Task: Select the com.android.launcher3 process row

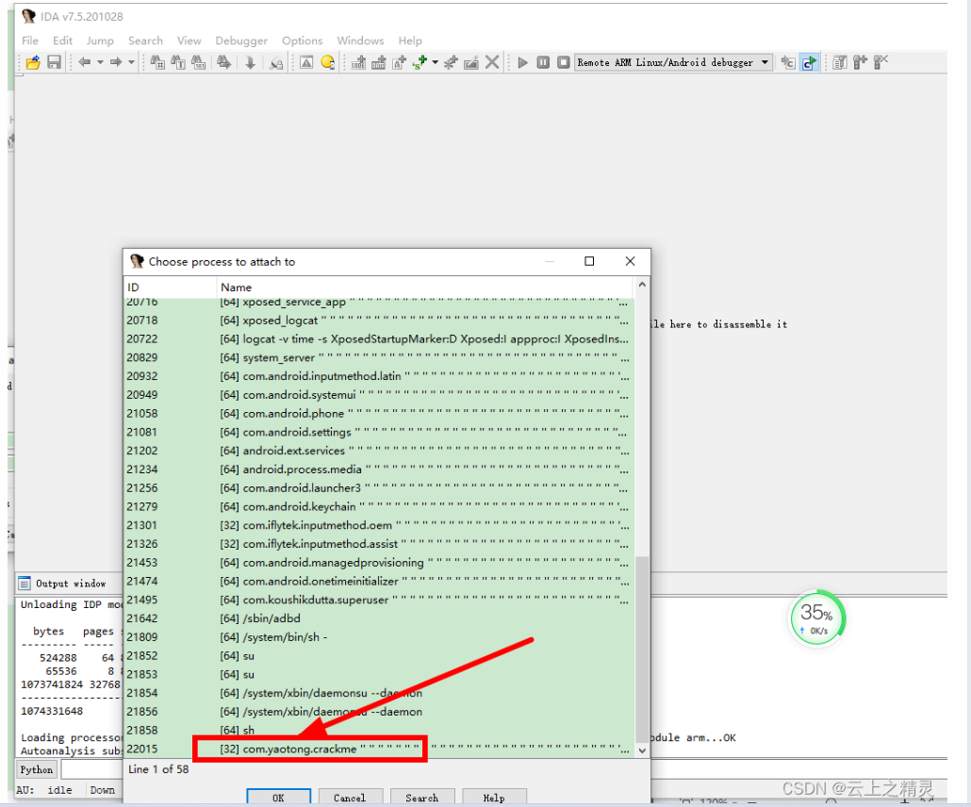Action: coord(379,487)
